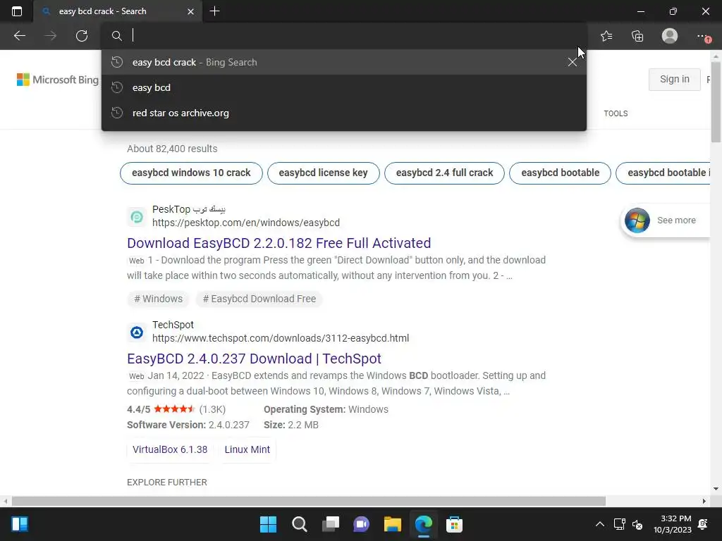The width and height of the screenshot is (722, 541).
Task: Refresh the current page
Action: 82,36
